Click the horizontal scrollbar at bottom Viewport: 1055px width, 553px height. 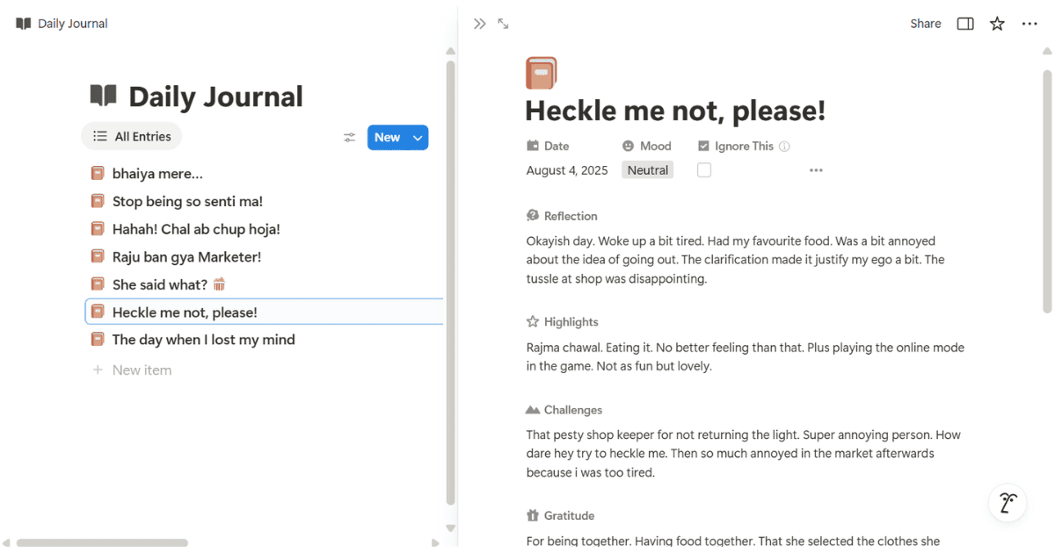tap(102, 542)
